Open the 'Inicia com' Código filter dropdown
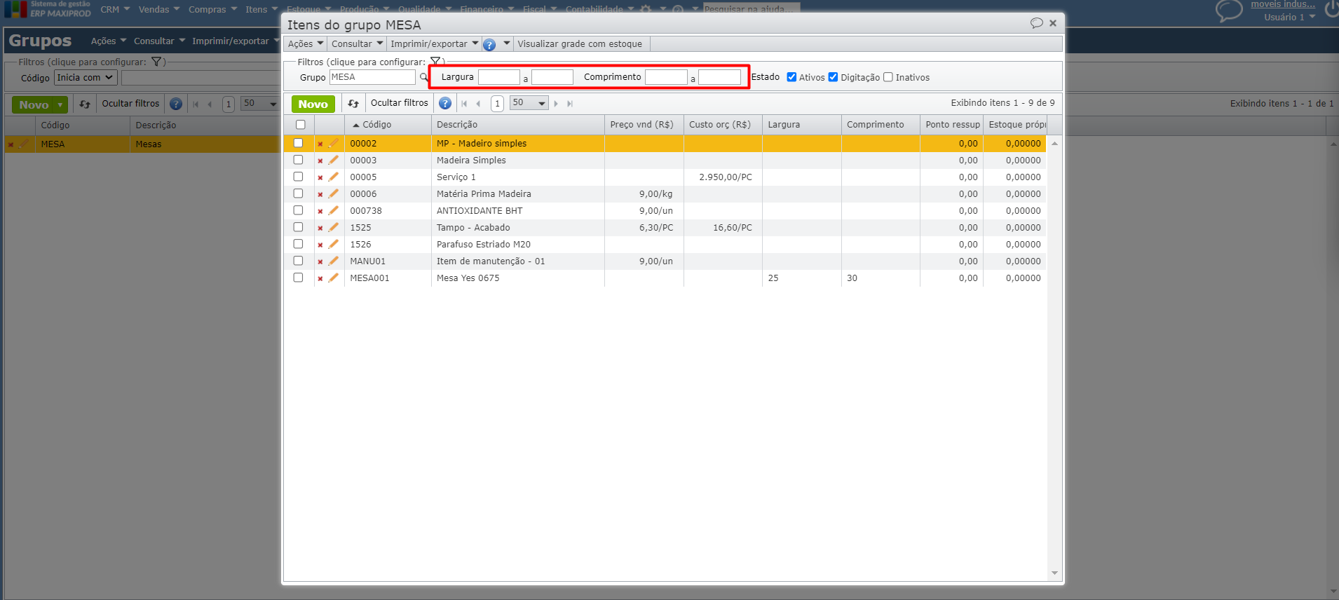Screen dimensions: 1339x600 (85, 78)
